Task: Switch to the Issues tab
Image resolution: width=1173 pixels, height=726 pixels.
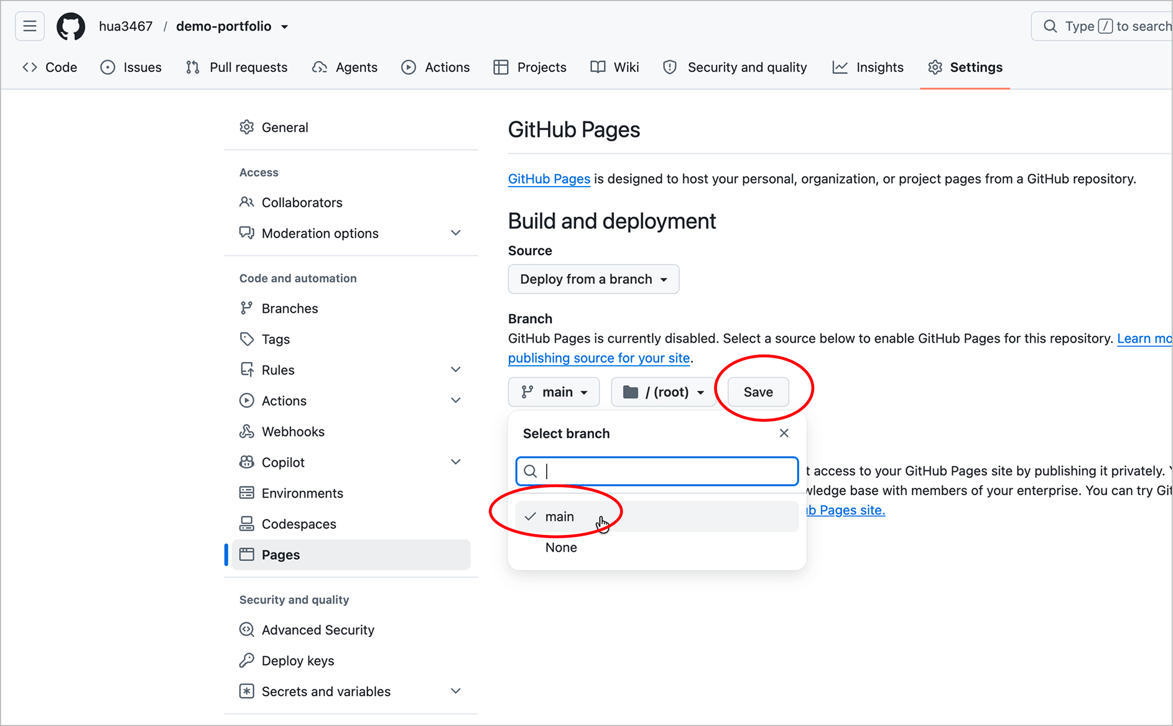Action: [131, 67]
